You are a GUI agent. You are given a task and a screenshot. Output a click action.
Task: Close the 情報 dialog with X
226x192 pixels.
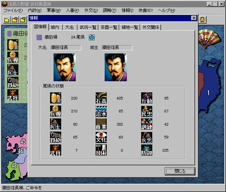pos(194,18)
